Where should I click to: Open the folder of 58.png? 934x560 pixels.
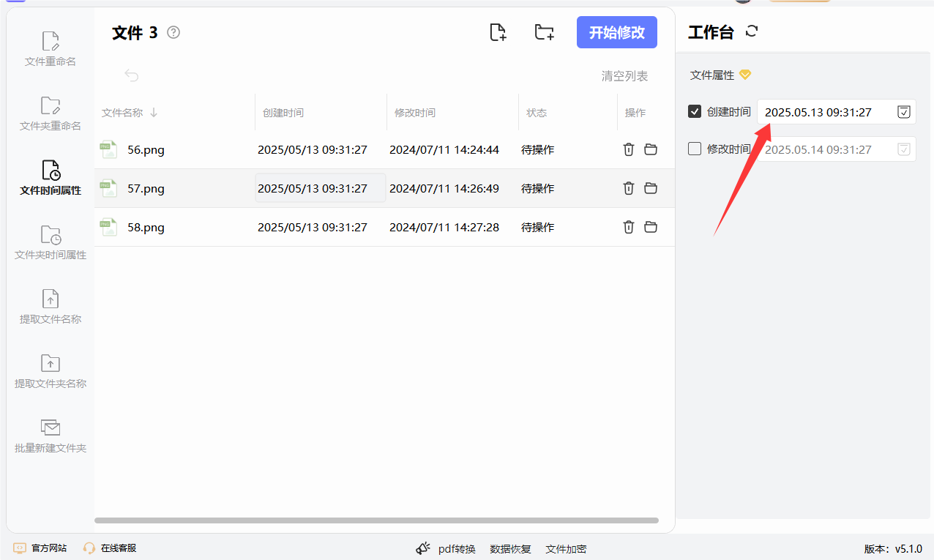coord(651,227)
